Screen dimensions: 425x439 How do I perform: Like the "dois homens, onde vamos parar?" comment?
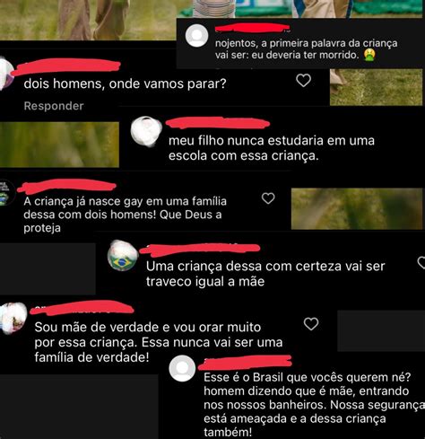pos(303,81)
